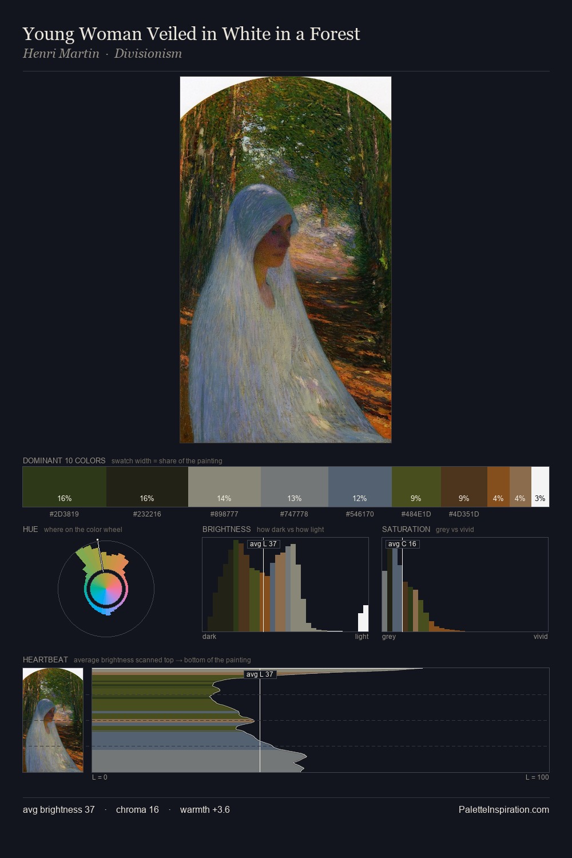Click the chroma 16 footer text

tap(137, 809)
